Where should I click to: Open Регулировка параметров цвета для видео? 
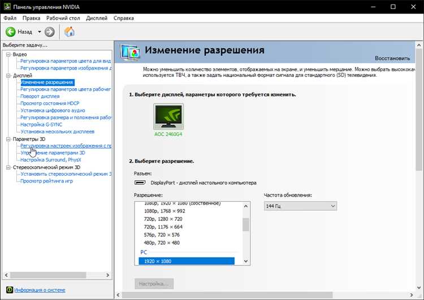[66, 61]
